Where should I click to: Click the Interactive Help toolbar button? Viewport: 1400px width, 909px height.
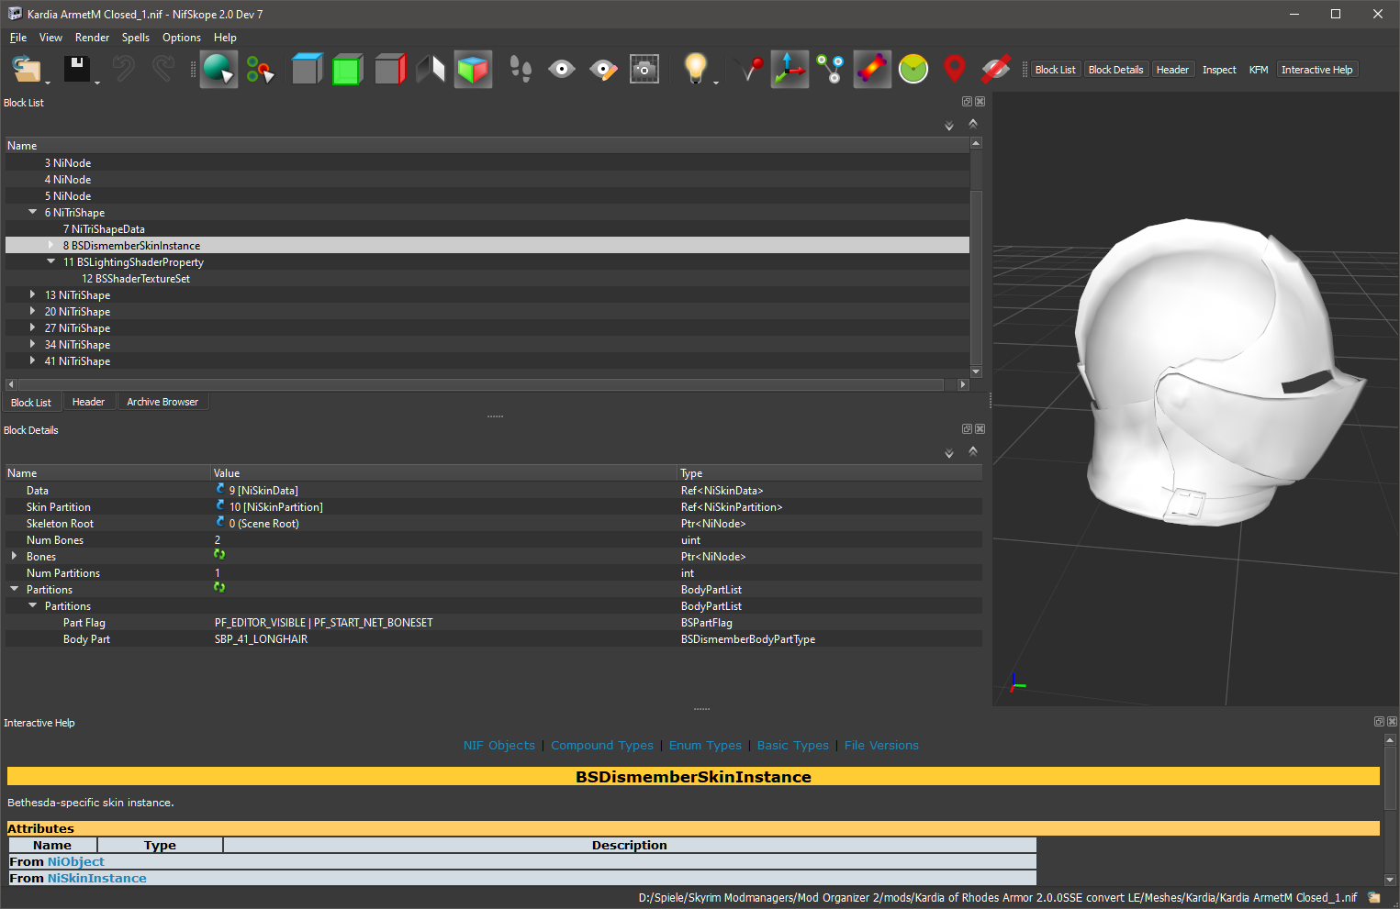[1316, 70]
